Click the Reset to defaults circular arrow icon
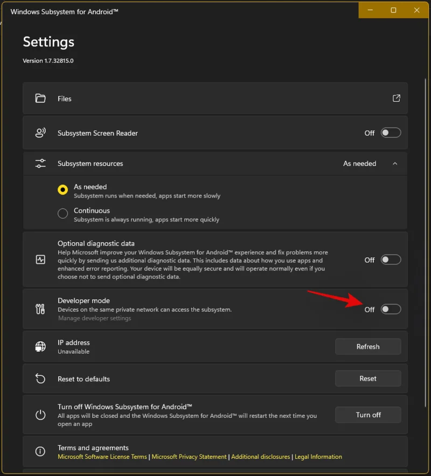Screen dimensions: 431x476 [x=40, y=378]
